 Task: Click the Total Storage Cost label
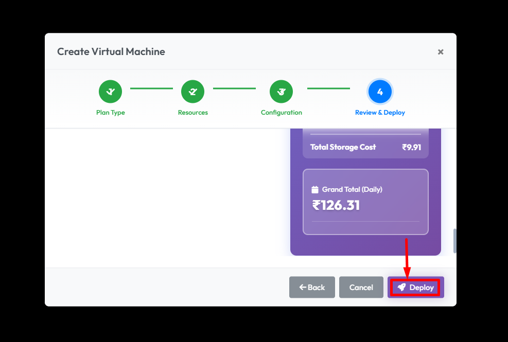tap(343, 147)
